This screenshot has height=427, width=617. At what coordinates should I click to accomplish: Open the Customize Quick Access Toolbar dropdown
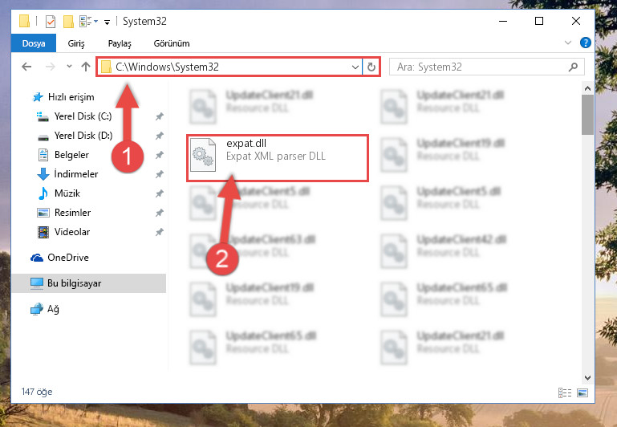(x=107, y=22)
